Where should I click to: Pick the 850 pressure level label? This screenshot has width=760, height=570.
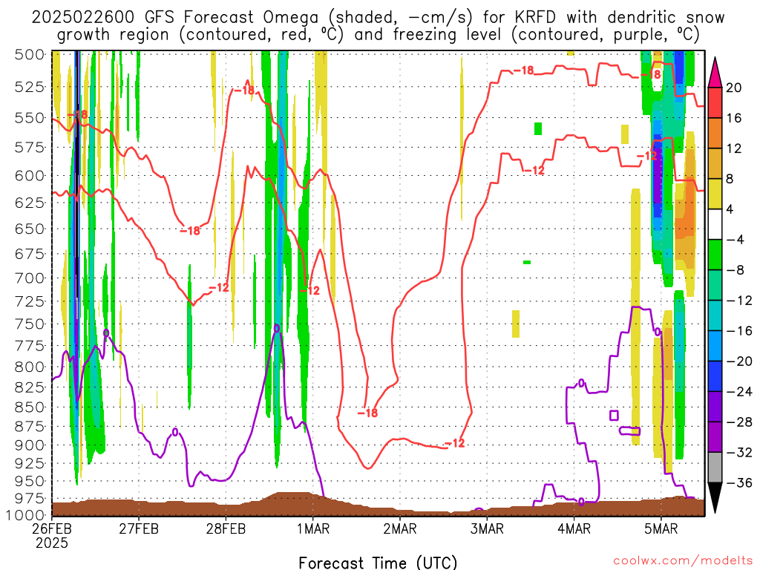click(x=30, y=407)
